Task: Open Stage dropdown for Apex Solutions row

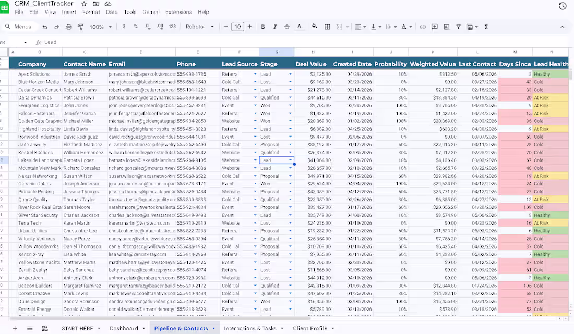Action: click(x=290, y=74)
